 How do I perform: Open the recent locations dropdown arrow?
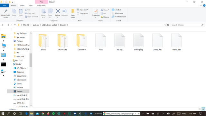tap(12, 25)
